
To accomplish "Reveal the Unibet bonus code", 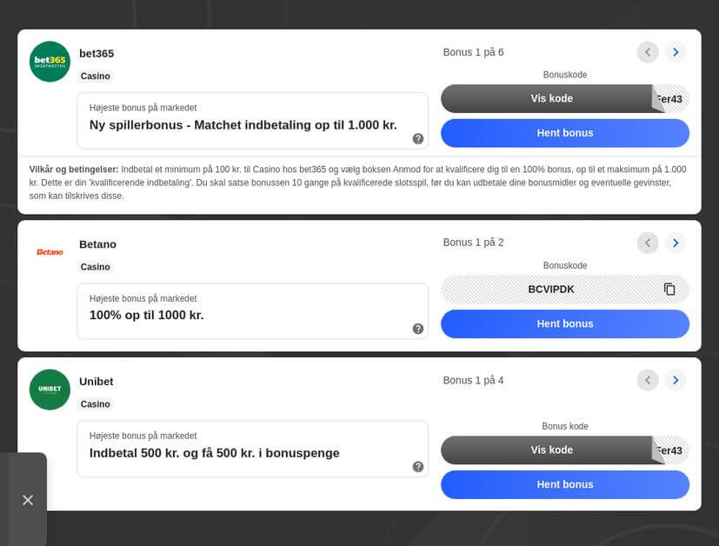I will click(x=552, y=450).
